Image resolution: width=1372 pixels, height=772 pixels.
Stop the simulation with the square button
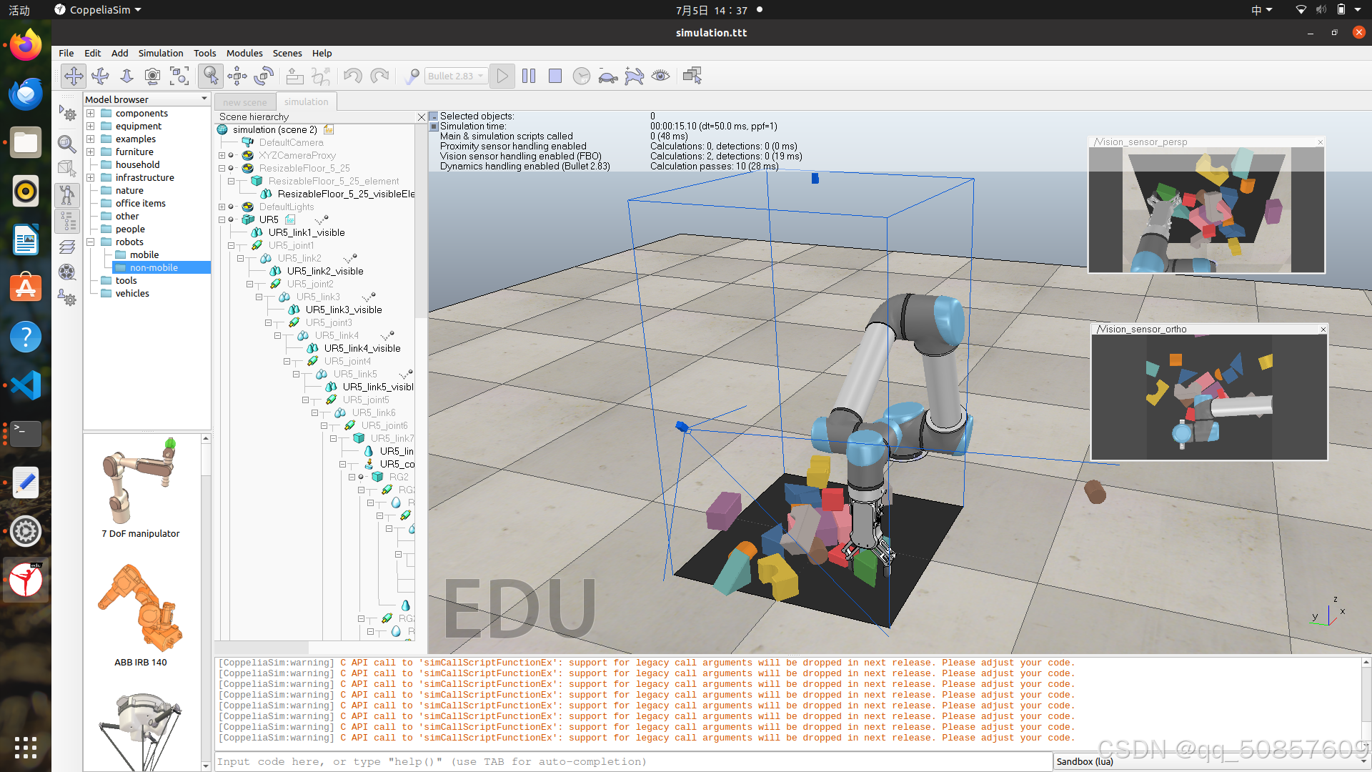555,76
